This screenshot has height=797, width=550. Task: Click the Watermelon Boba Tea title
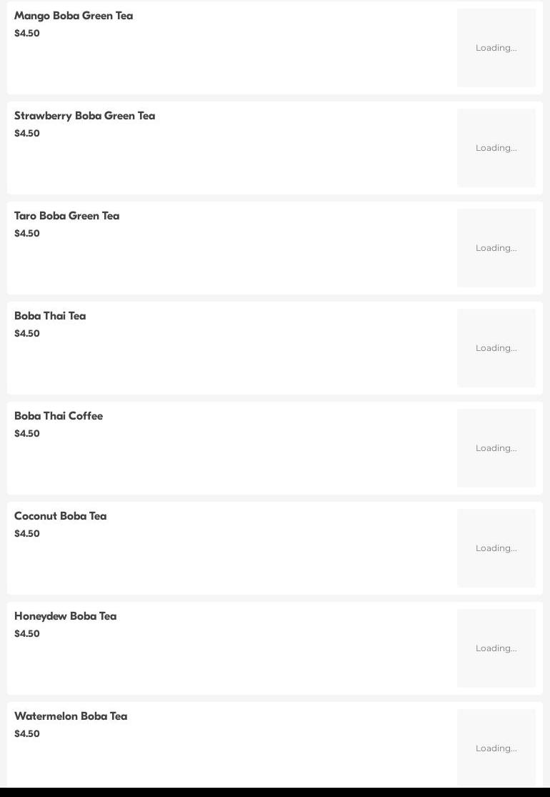pyautogui.click(x=71, y=716)
